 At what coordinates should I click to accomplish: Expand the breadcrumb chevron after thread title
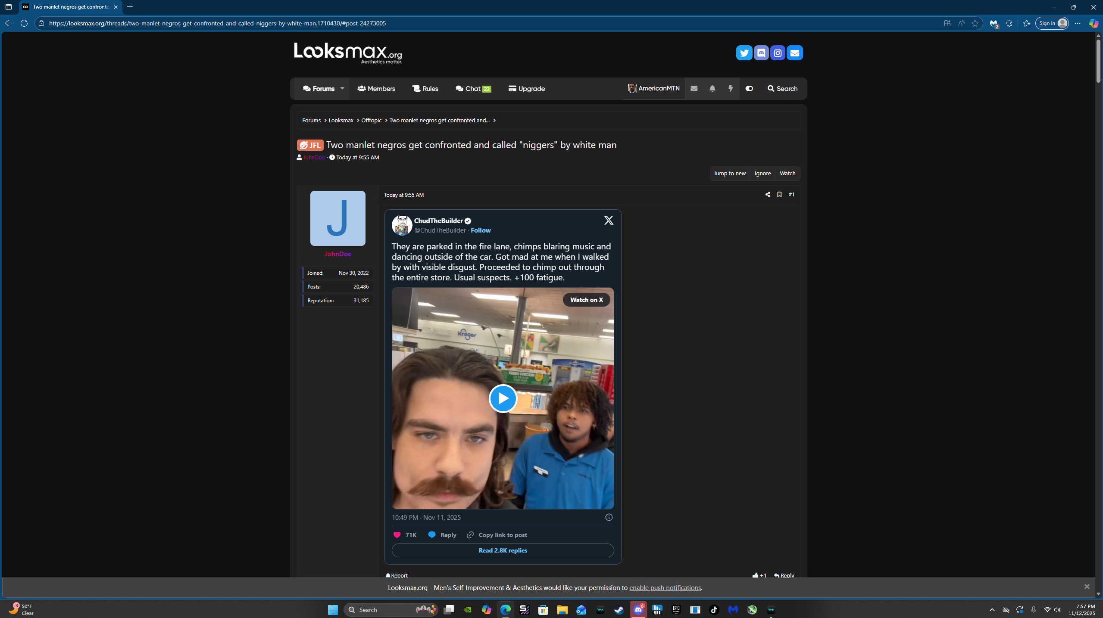(x=494, y=120)
